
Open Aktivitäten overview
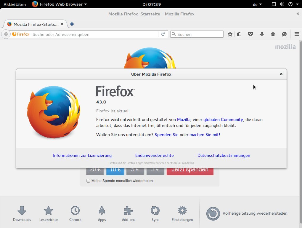tap(15, 4)
